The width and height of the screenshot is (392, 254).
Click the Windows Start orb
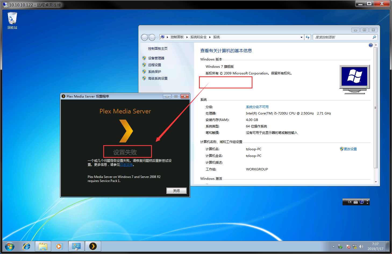(10, 246)
